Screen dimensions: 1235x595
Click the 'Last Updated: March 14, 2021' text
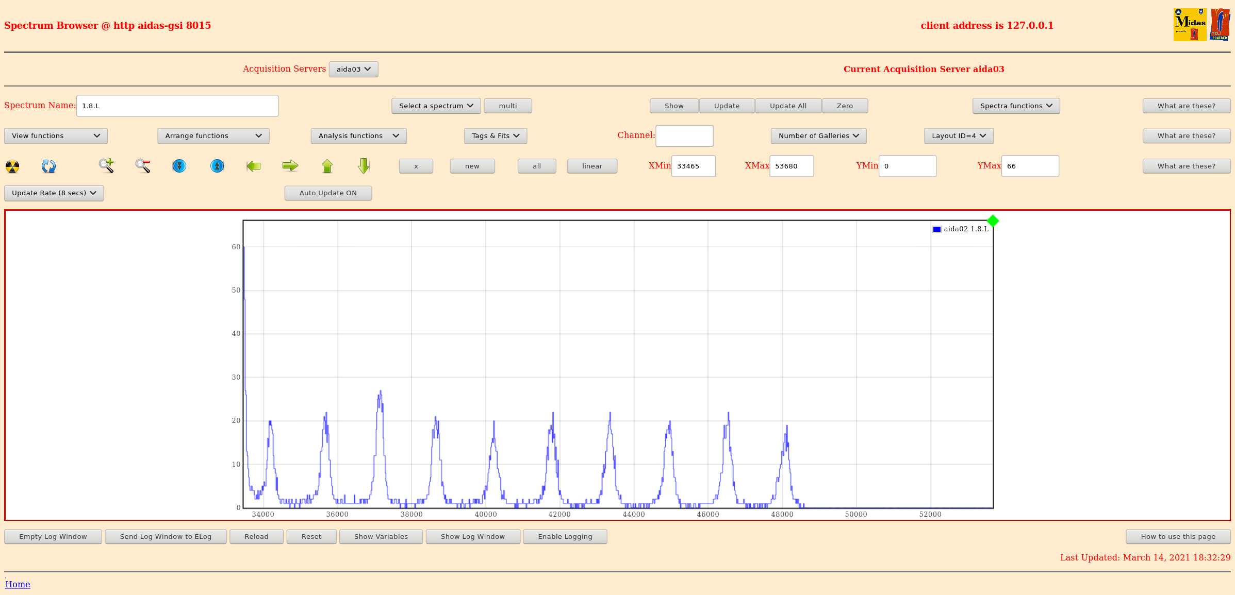click(1145, 557)
